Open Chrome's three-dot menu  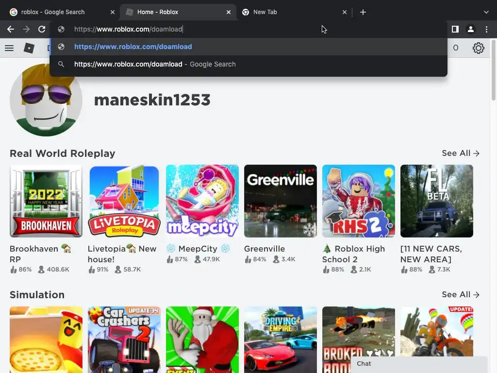[x=486, y=29]
